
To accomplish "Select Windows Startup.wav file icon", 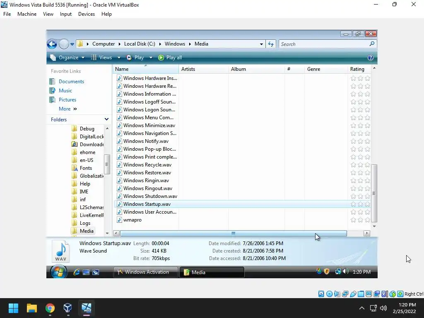I will click(x=119, y=204).
